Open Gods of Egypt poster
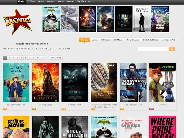The height and width of the screenshot is (138, 184). pyautogui.click(x=45, y=82)
